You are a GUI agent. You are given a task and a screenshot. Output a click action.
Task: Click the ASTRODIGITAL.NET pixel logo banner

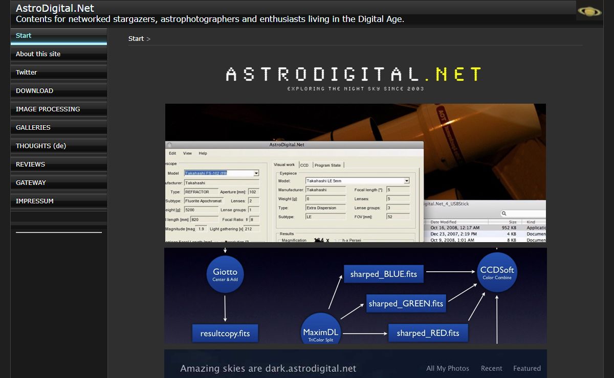(x=354, y=78)
